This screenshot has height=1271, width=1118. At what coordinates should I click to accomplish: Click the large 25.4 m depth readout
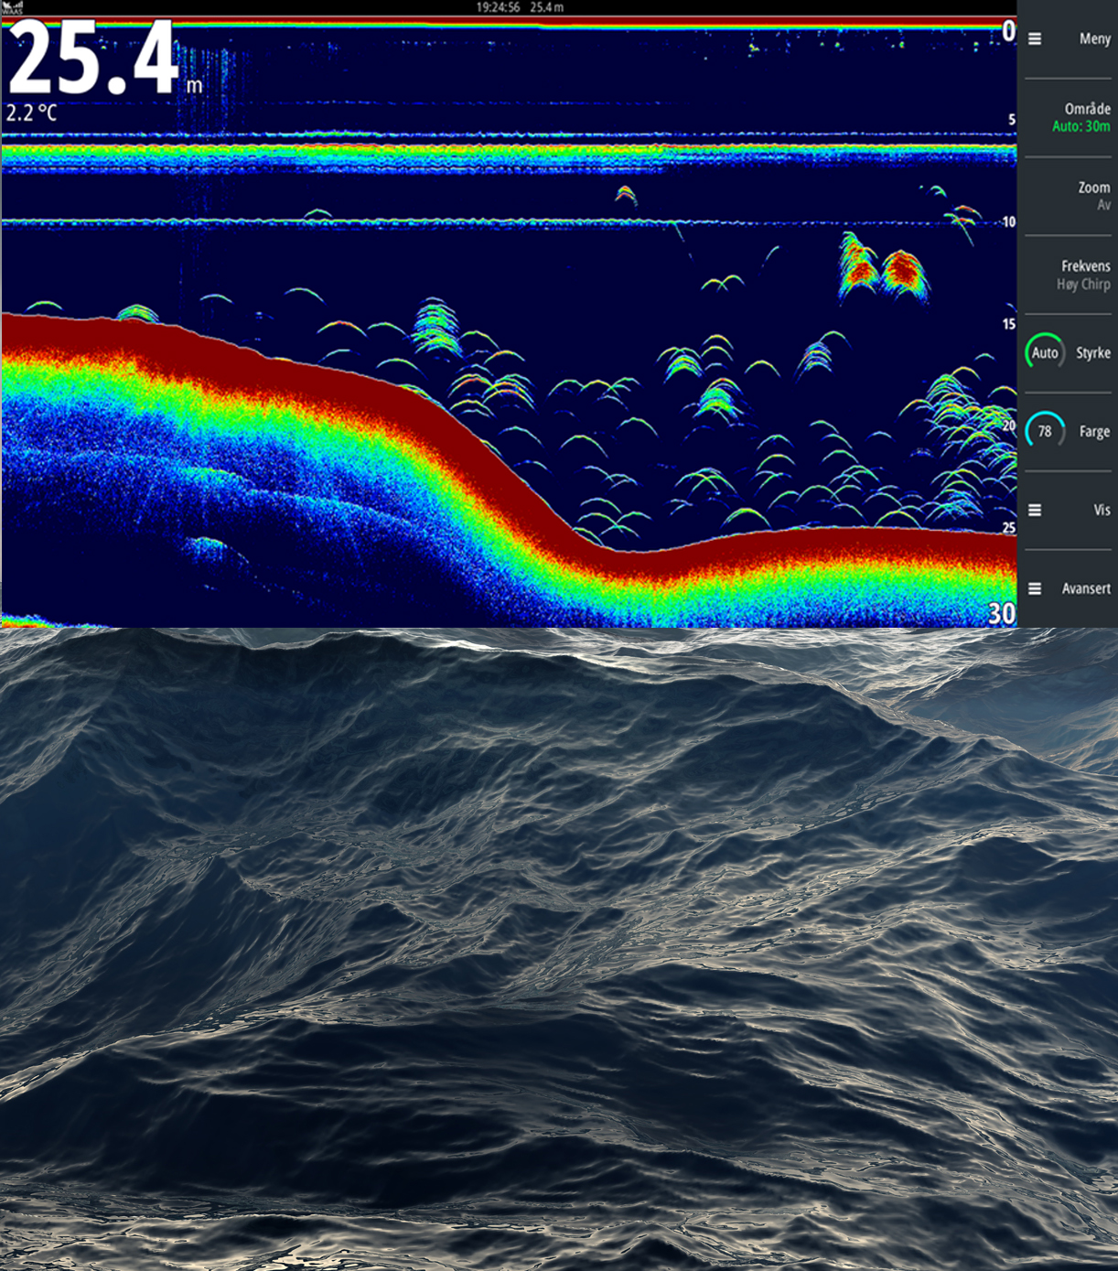click(x=96, y=59)
